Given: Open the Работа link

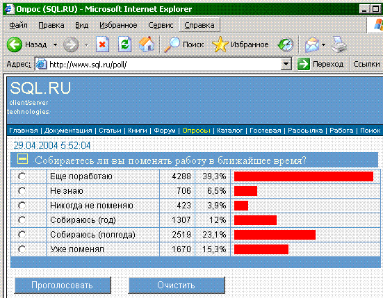Looking at the screenshot, I should (x=341, y=131).
